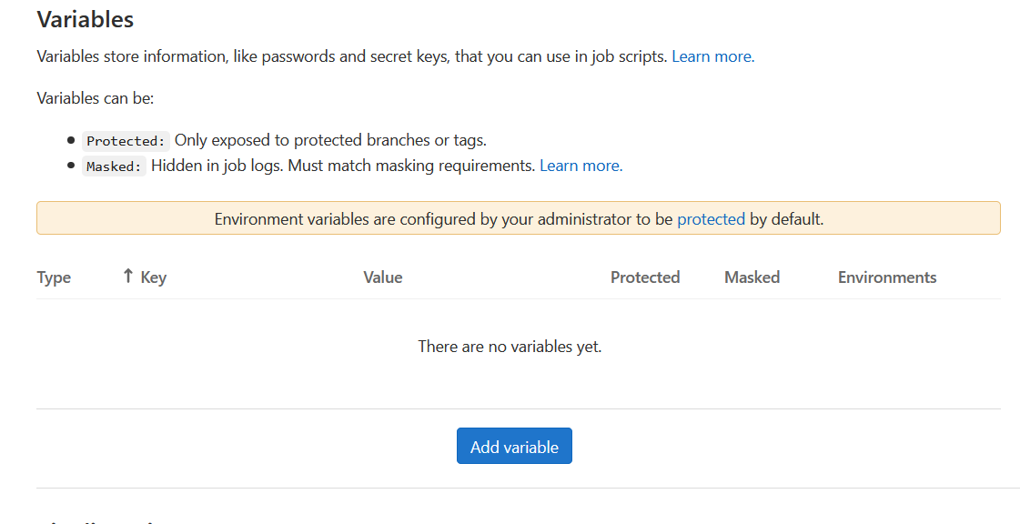Click the Environments column header
This screenshot has width=1020, height=524.
pos(886,277)
